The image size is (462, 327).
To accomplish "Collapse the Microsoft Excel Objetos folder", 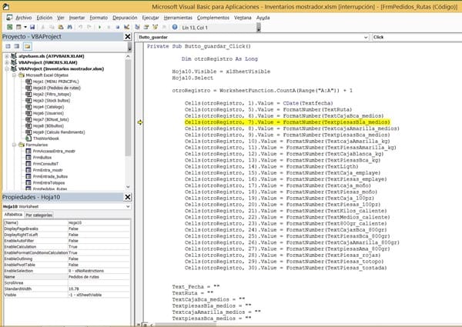I will [x=13, y=75].
